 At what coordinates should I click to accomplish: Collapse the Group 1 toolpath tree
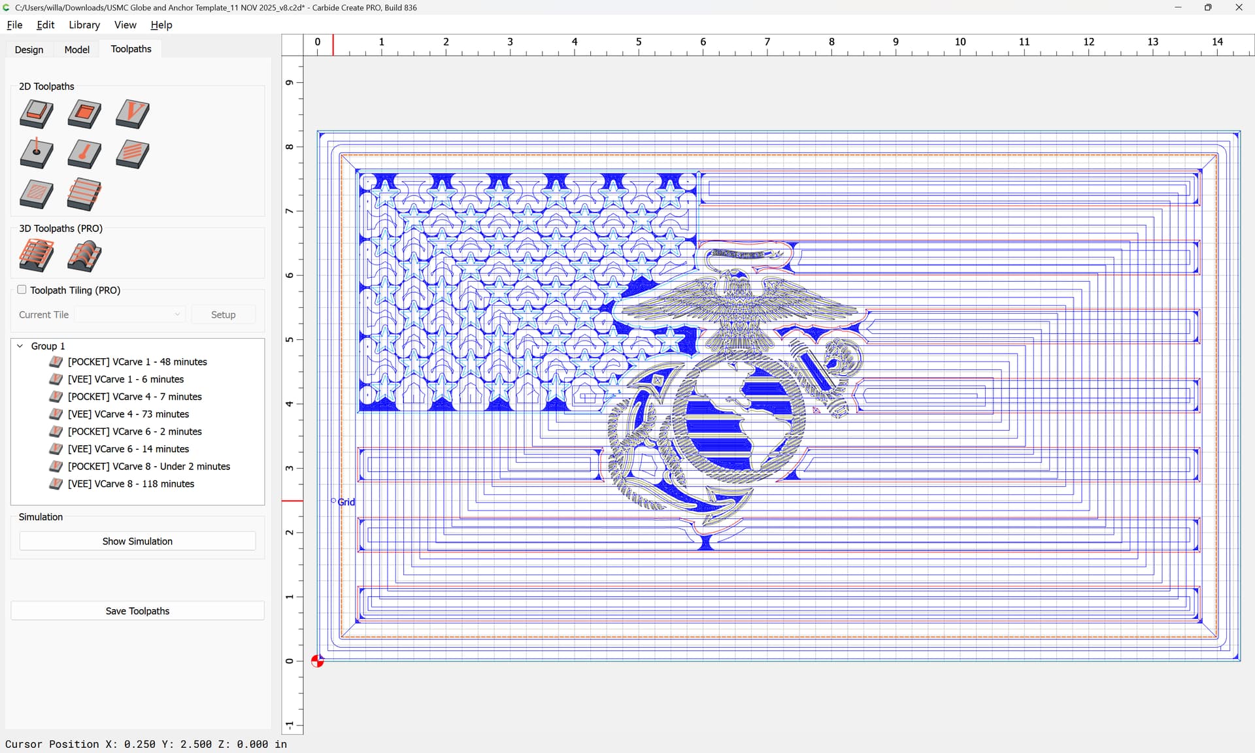coord(20,346)
